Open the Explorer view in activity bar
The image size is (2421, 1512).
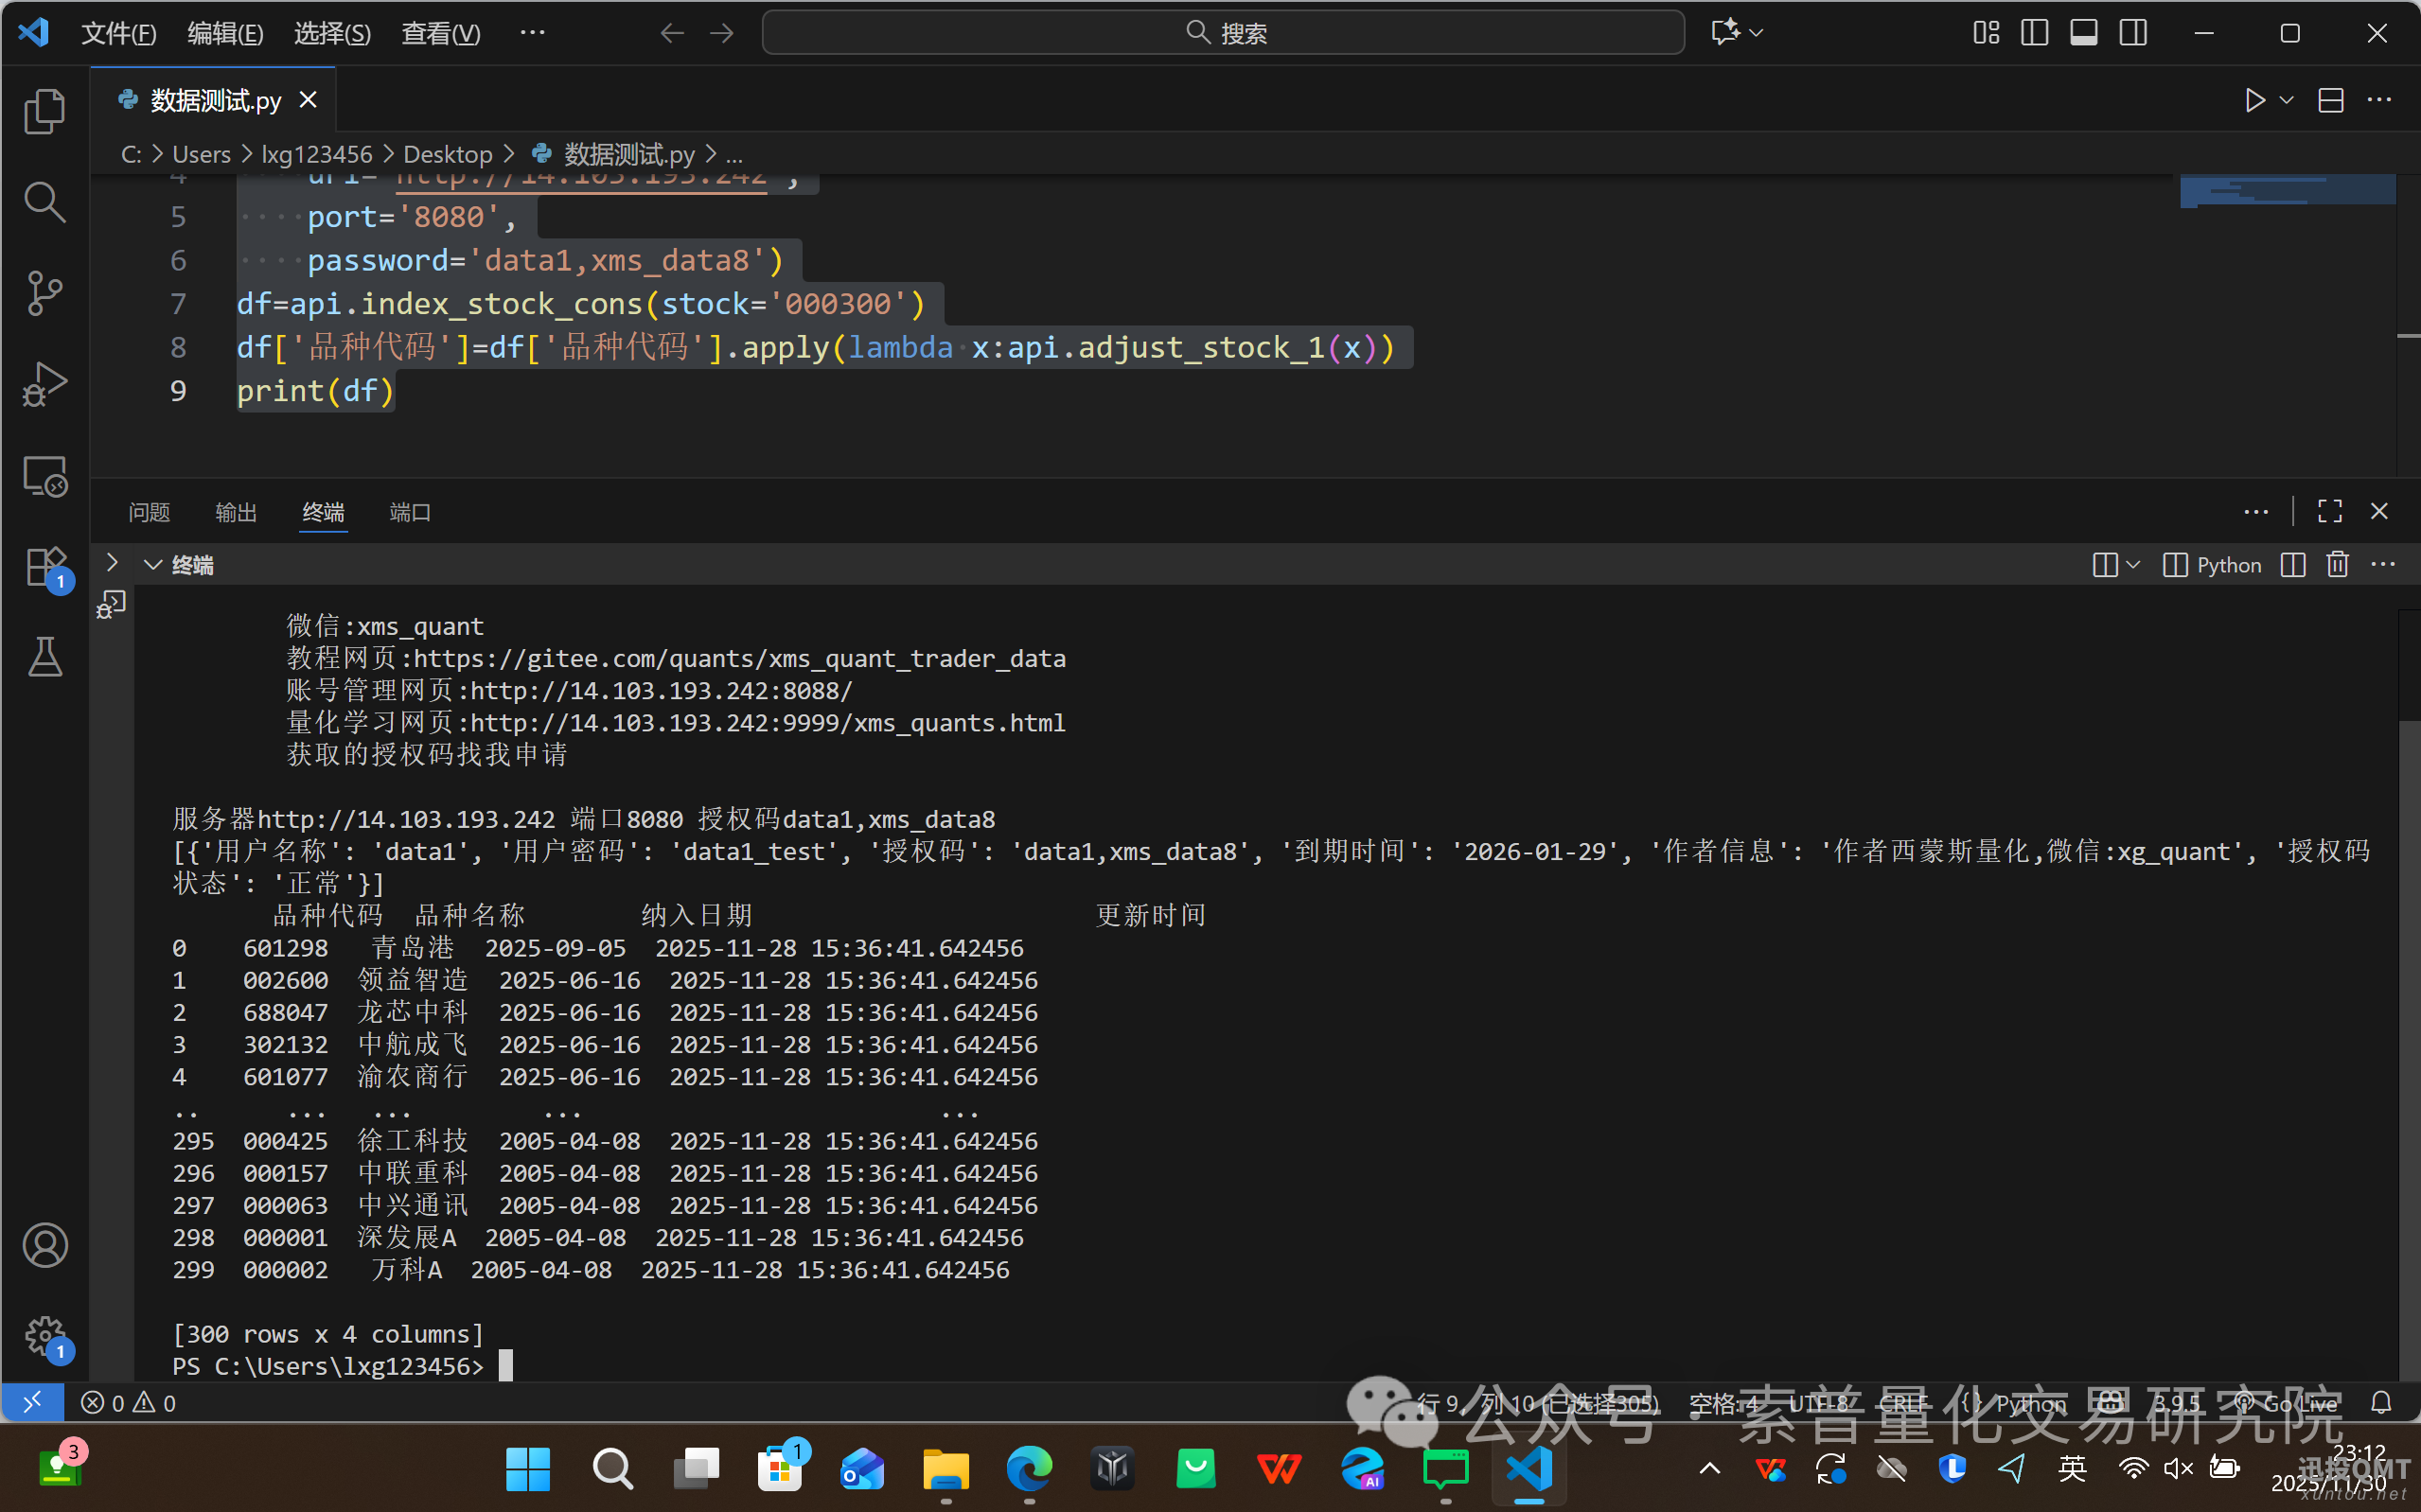(44, 111)
